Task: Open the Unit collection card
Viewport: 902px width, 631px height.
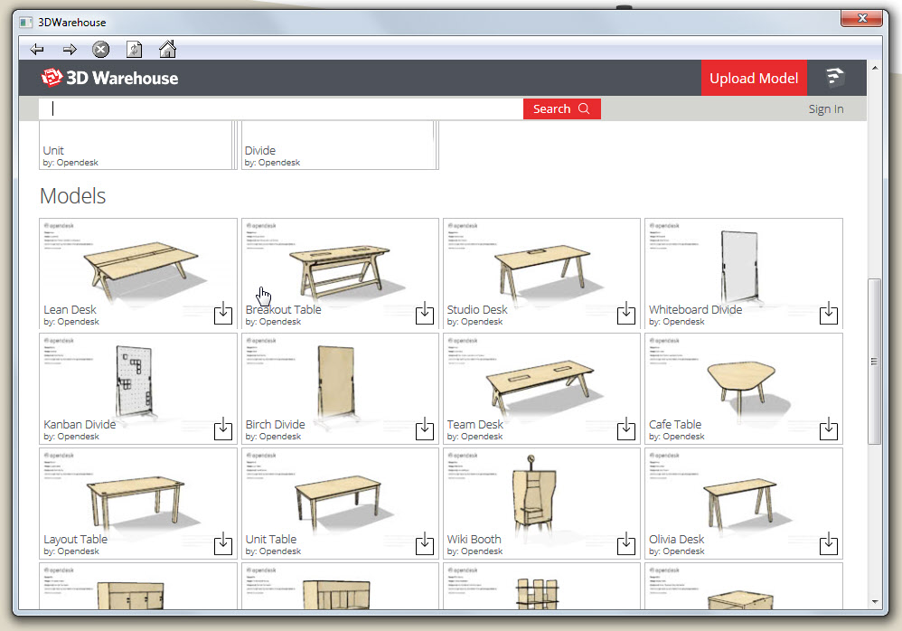Action: click(x=138, y=145)
